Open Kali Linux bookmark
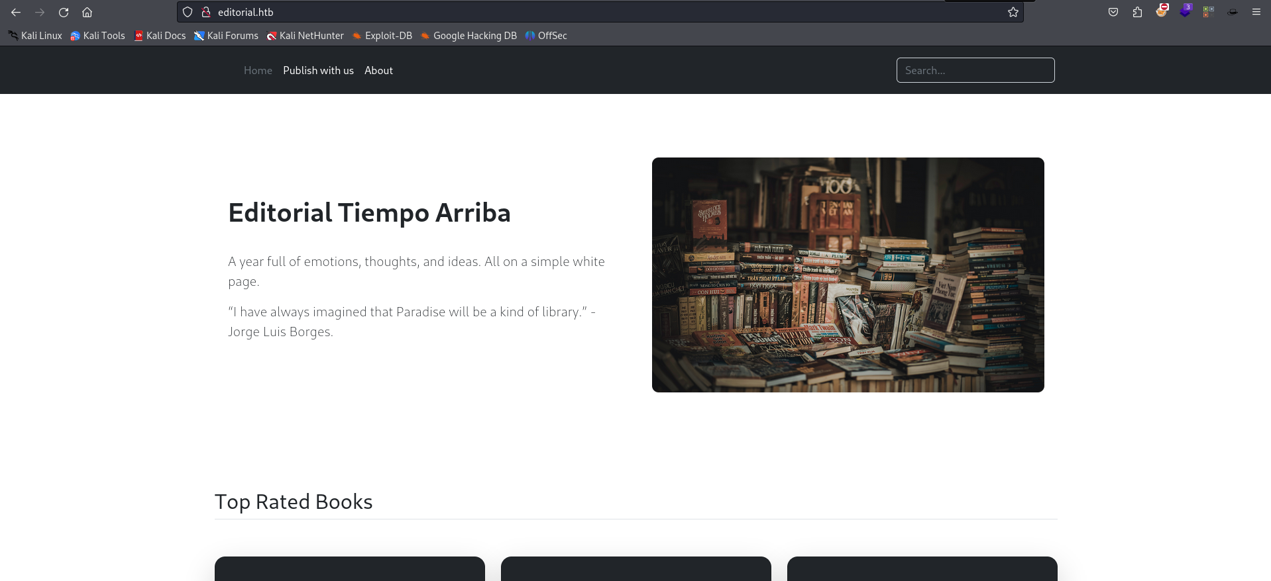 click(x=35, y=36)
